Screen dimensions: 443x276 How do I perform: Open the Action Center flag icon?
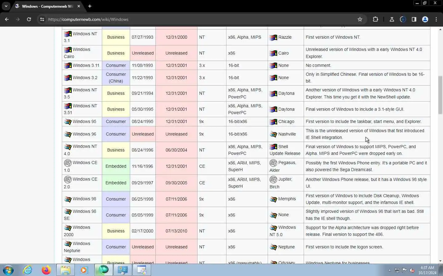(x=405, y=270)
